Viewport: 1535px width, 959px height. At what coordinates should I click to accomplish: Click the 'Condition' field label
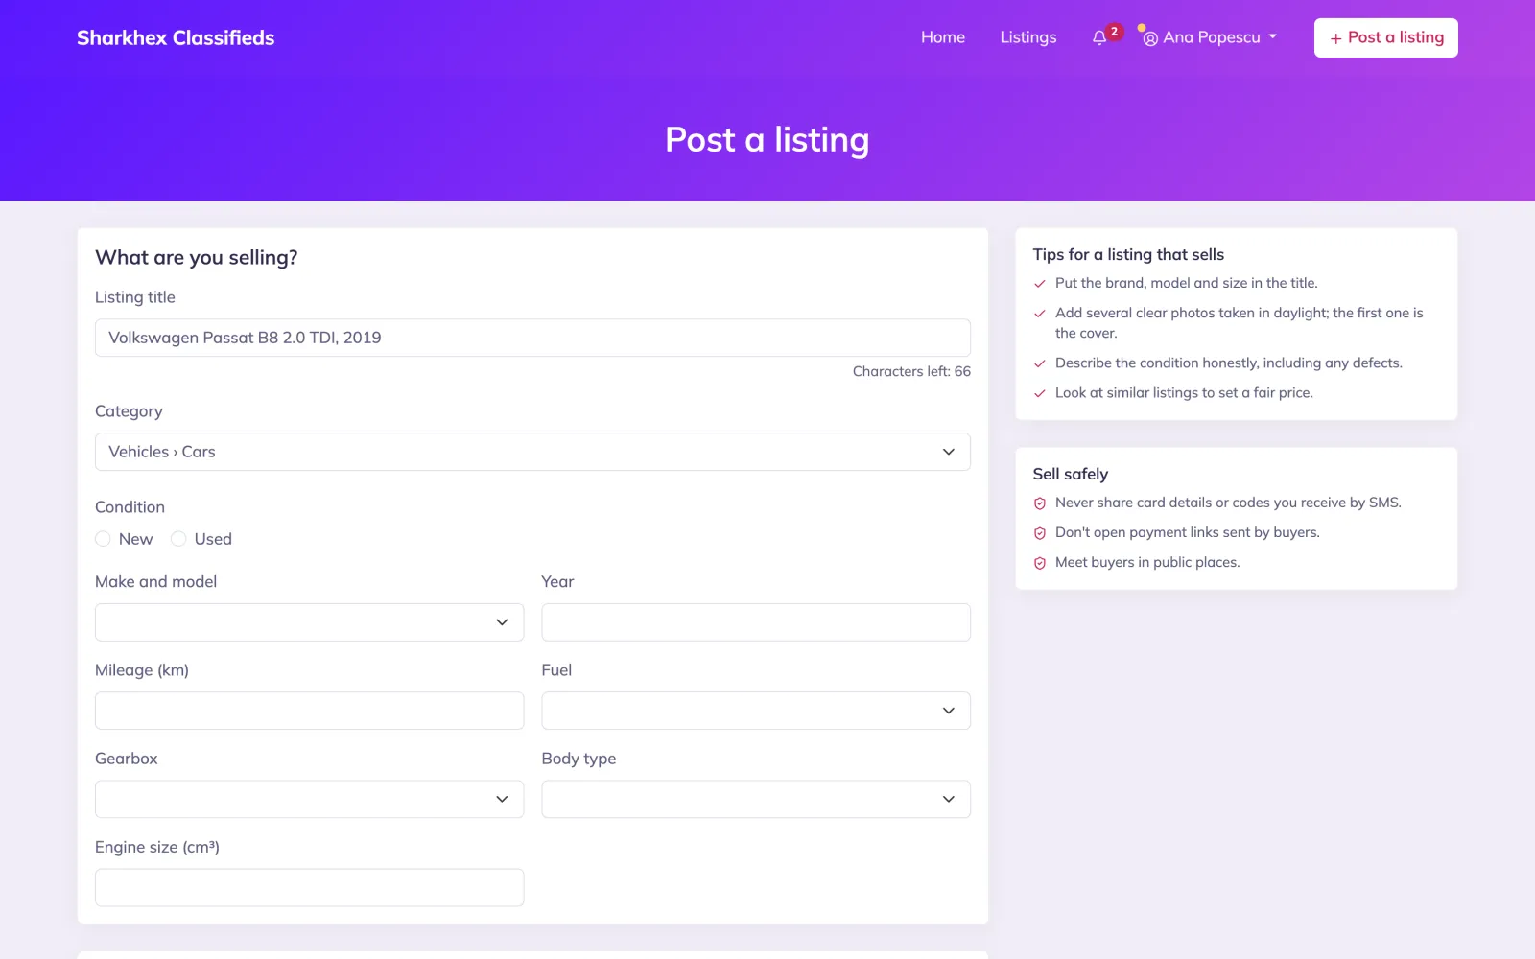(x=130, y=507)
